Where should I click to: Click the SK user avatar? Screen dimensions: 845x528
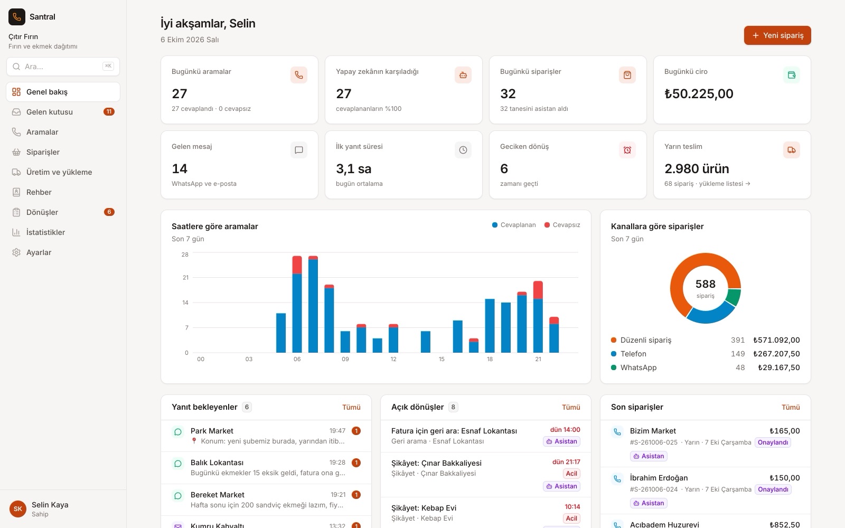(x=18, y=509)
